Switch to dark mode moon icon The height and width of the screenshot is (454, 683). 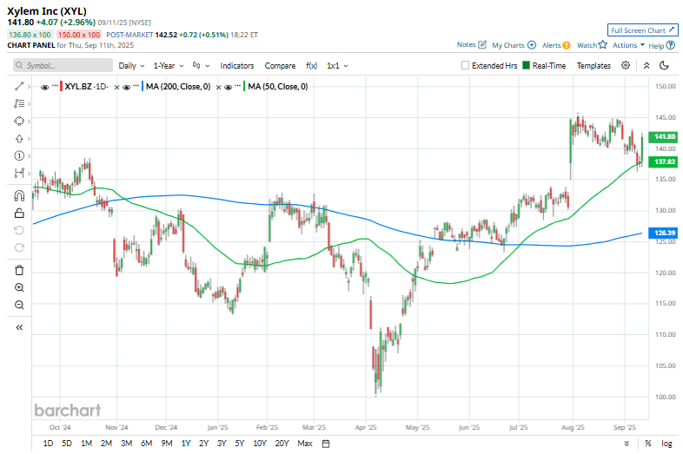click(x=664, y=65)
